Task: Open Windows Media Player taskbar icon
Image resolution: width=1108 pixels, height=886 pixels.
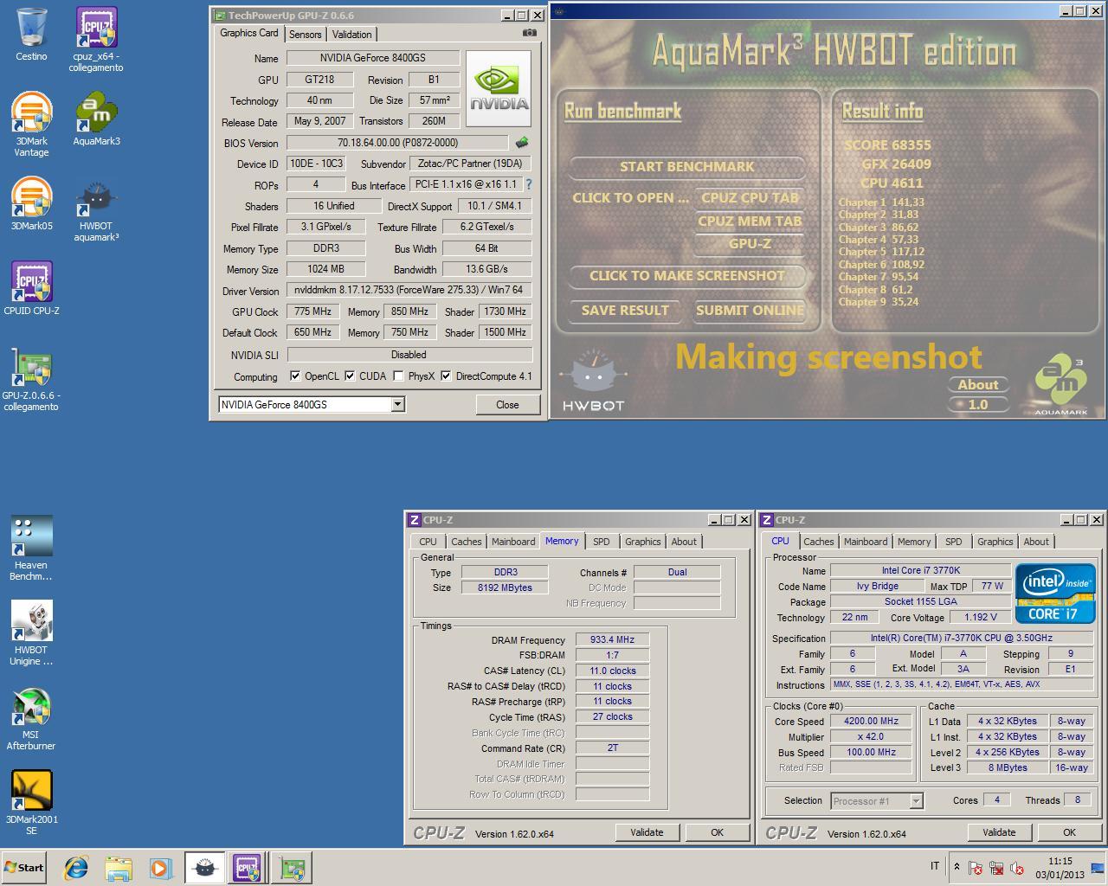Action: [160, 868]
